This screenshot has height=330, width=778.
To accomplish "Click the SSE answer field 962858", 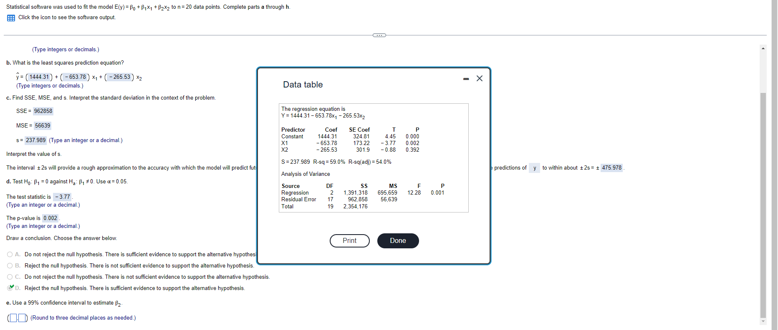I will [x=43, y=111].
